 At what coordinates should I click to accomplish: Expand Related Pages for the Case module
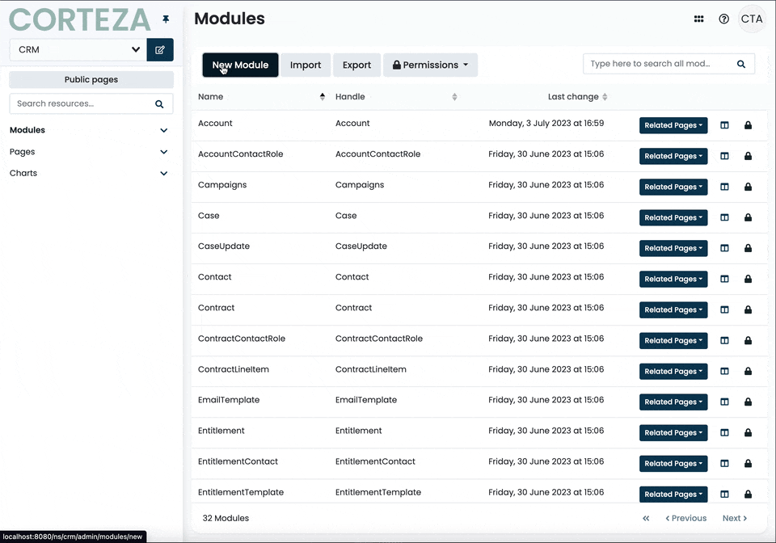(x=673, y=217)
